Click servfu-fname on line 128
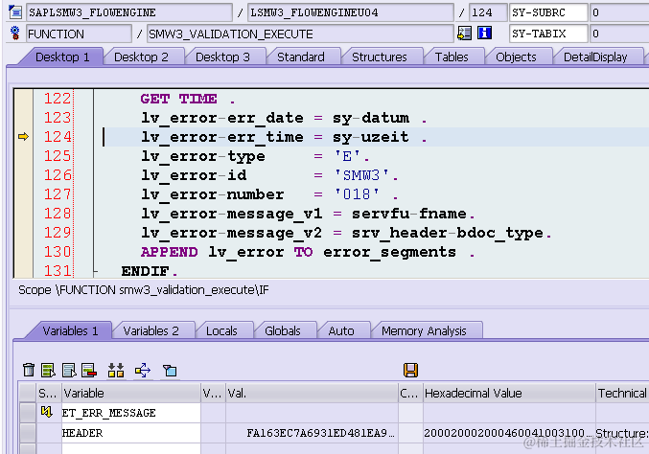 (409, 214)
